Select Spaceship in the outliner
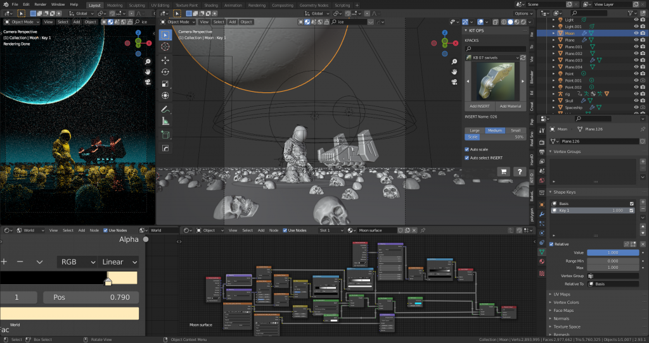Image resolution: width=649 pixels, height=343 pixels. (x=574, y=108)
